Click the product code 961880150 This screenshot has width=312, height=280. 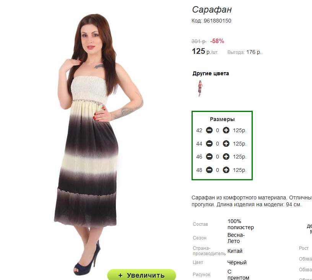click(x=217, y=21)
